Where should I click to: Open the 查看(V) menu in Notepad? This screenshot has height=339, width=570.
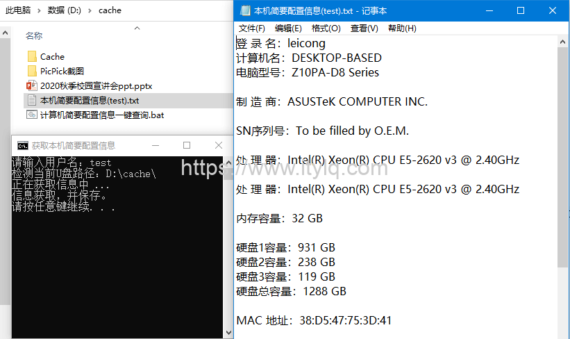click(364, 28)
